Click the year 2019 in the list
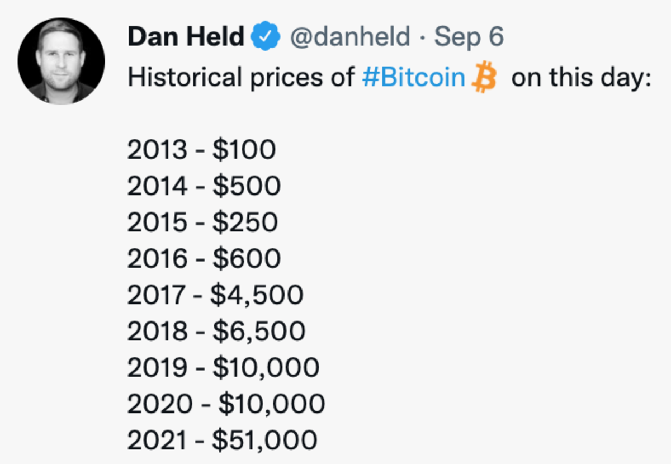671x464 pixels. click(x=157, y=368)
